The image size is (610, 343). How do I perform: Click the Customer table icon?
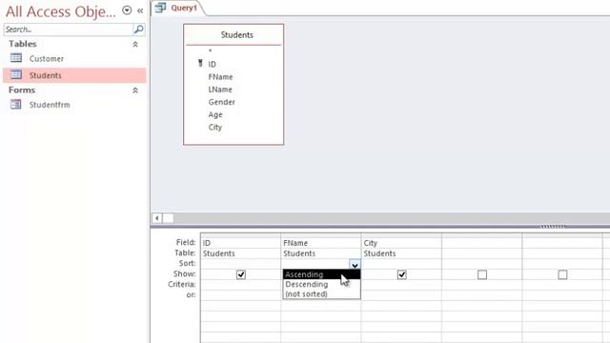[16, 58]
